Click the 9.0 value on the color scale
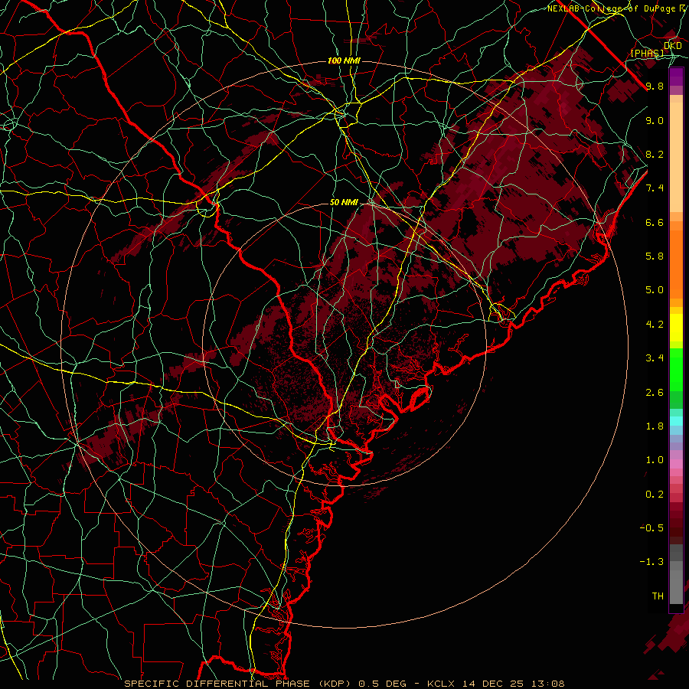This screenshot has width=689, height=689. tap(655, 120)
